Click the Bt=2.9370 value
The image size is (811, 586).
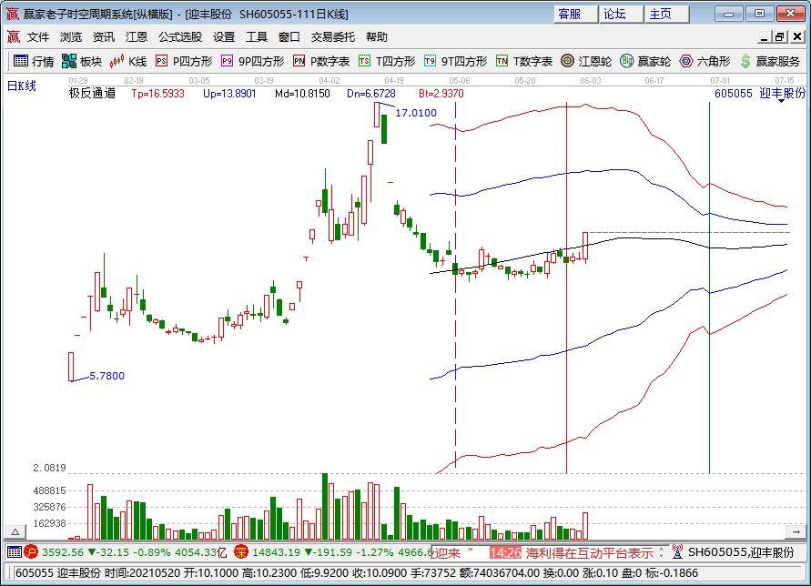pyautogui.click(x=441, y=94)
